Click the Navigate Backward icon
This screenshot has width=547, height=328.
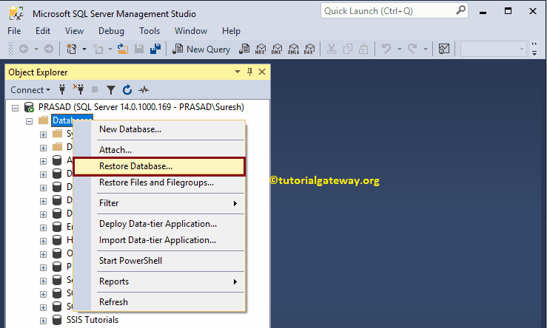(24, 49)
